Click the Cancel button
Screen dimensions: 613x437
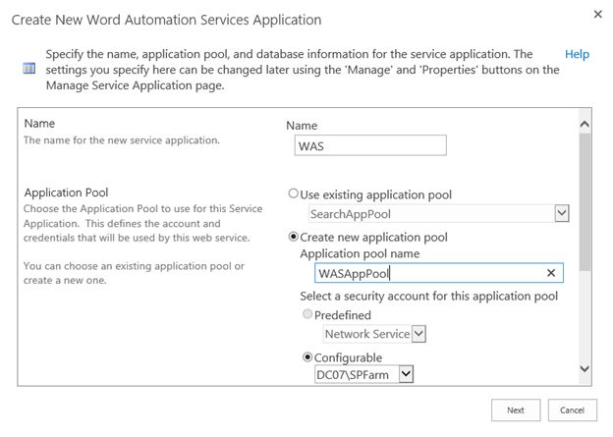click(x=573, y=410)
